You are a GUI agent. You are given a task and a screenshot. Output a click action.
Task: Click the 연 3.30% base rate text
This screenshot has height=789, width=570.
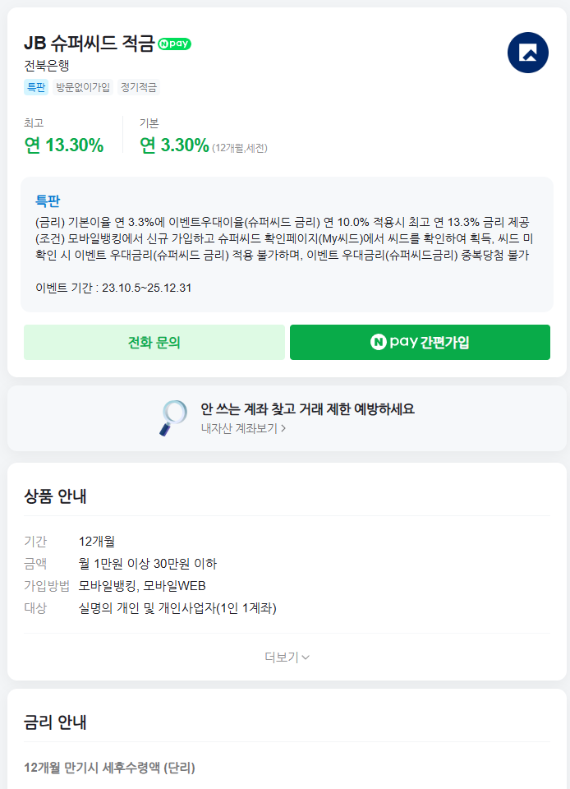[x=172, y=144]
